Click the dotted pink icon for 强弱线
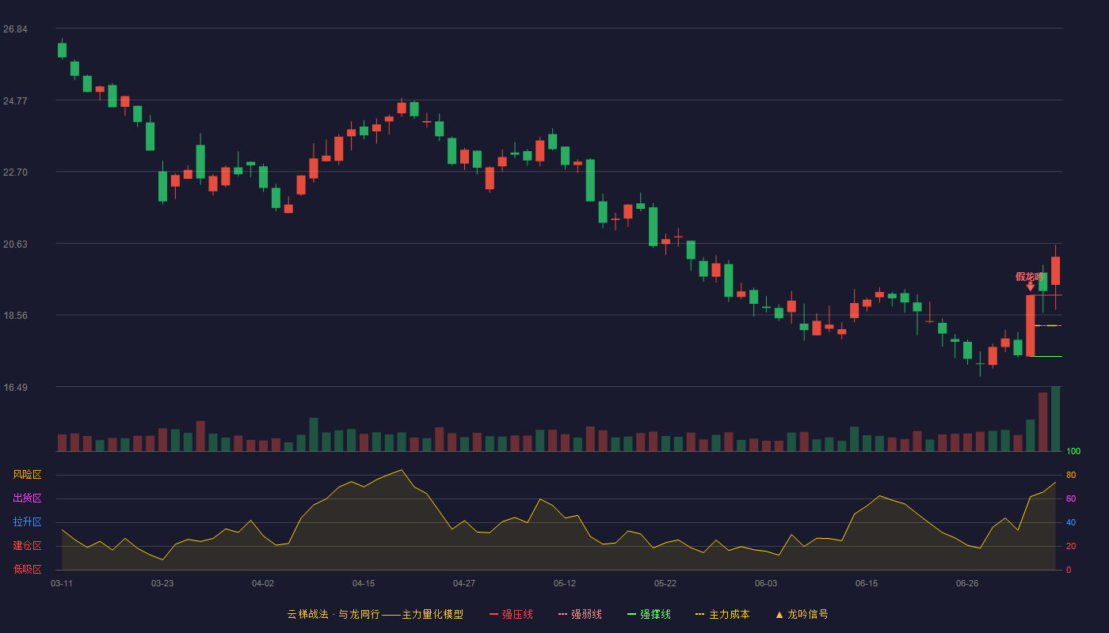 coord(562,614)
